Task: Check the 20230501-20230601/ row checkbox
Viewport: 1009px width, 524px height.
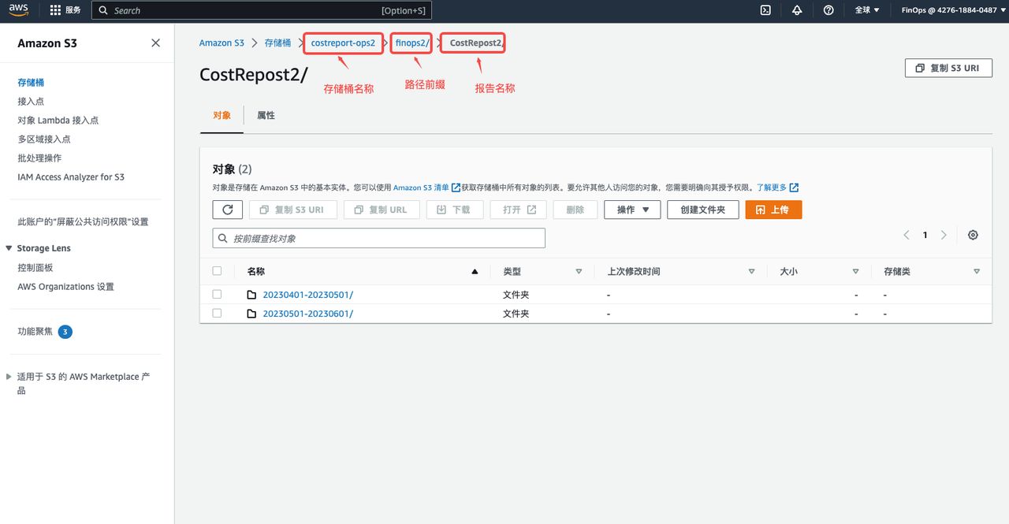Action: click(x=218, y=313)
